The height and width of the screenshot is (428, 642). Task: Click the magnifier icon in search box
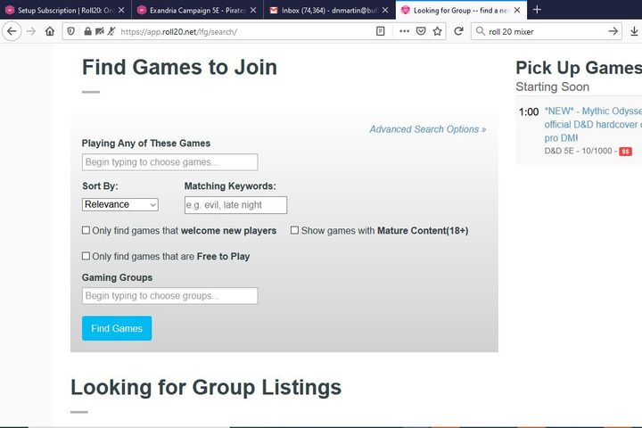(x=481, y=31)
